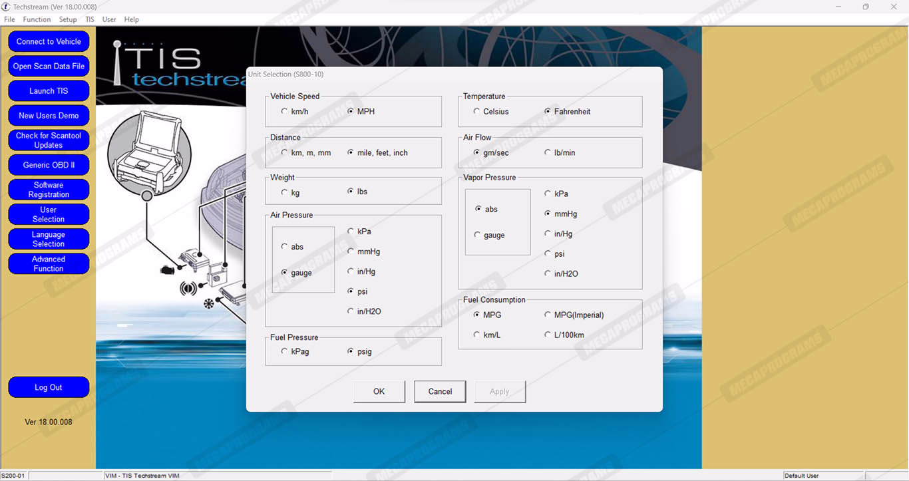909x481 pixels.
Task: Select gauge under Vapor Pressure
Action: pos(477,236)
